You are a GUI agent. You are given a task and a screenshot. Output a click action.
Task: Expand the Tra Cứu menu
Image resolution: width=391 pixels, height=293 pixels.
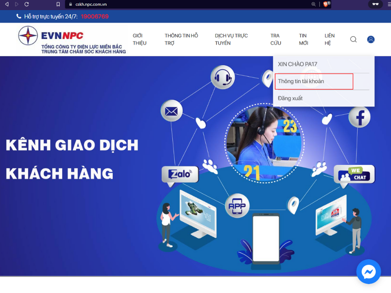(276, 39)
